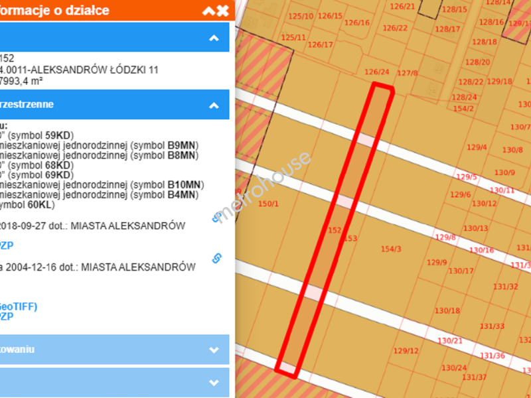Image resolution: width=531 pixels, height=398 pixels.
Task: Select parcel 131/32 on the map
Action: (x=505, y=287)
